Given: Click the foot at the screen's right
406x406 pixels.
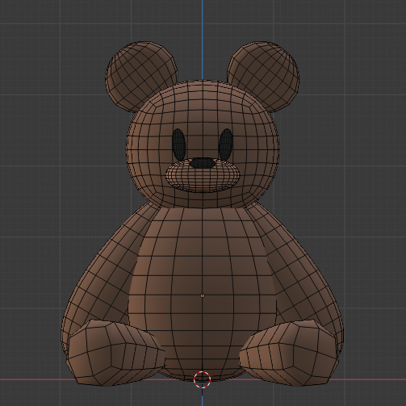Looking at the screenshot, I should click(x=290, y=352).
